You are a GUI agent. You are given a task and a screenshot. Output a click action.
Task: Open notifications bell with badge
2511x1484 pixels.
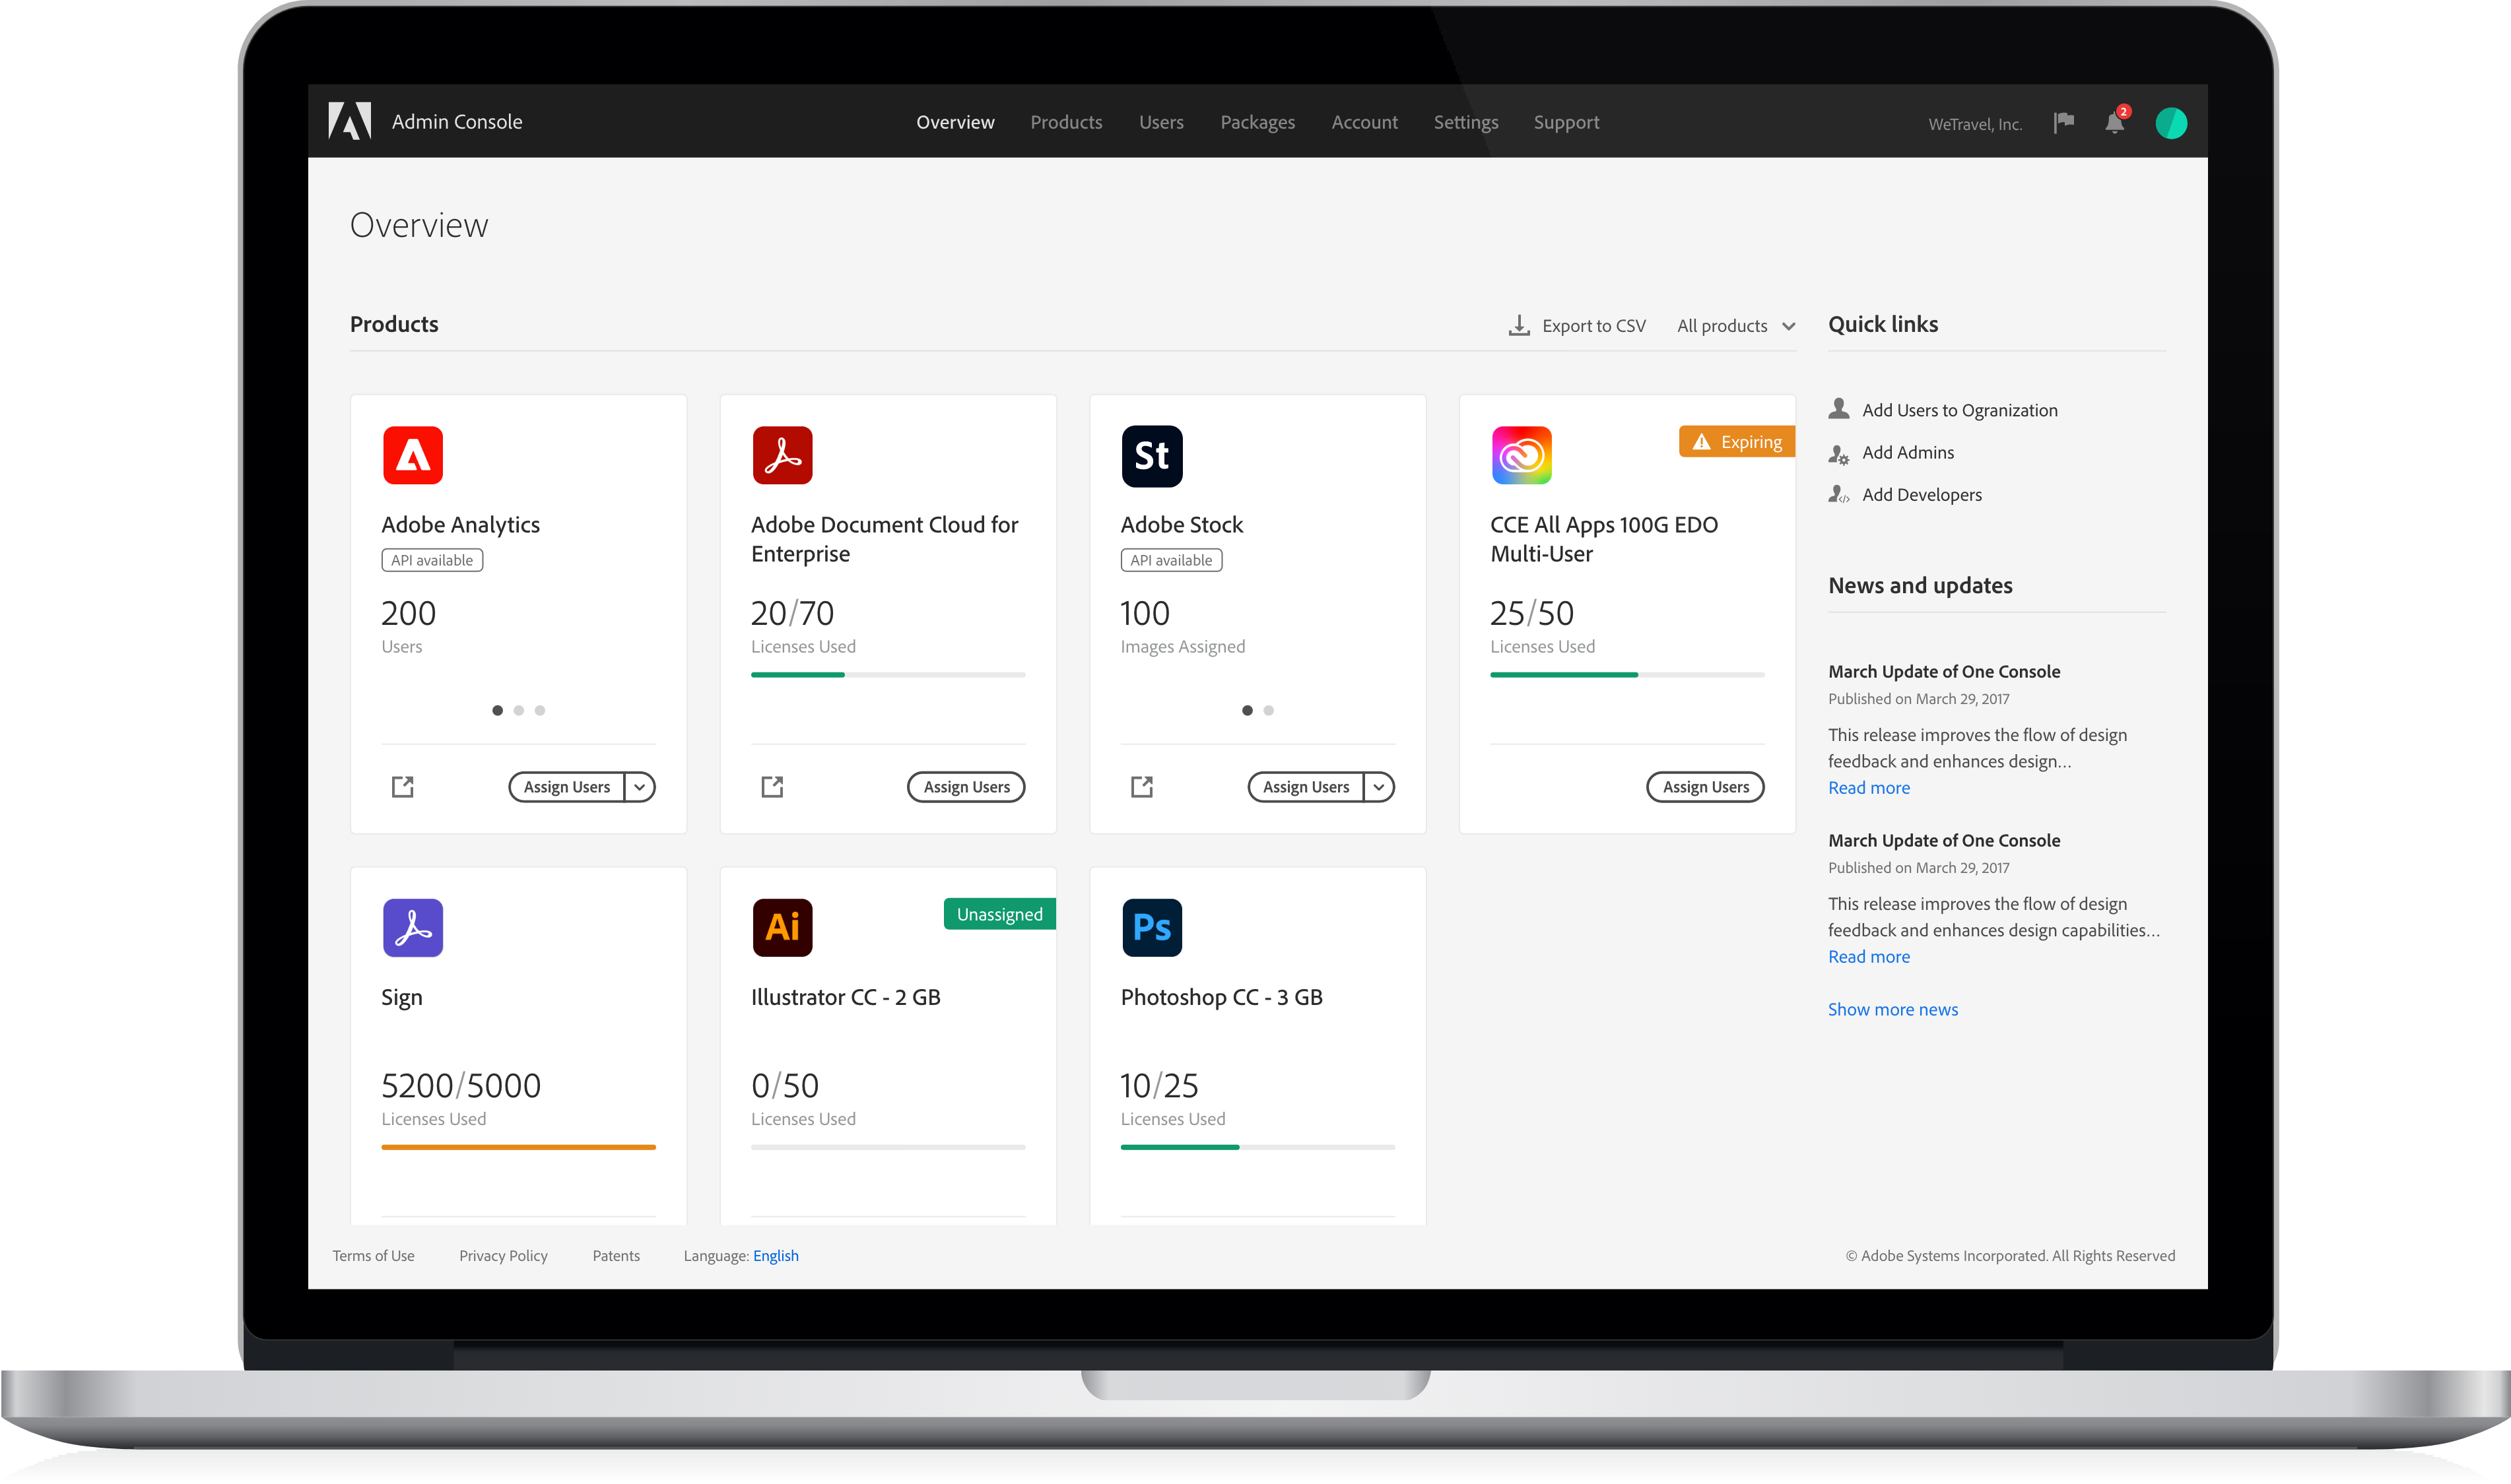pos(2115,121)
